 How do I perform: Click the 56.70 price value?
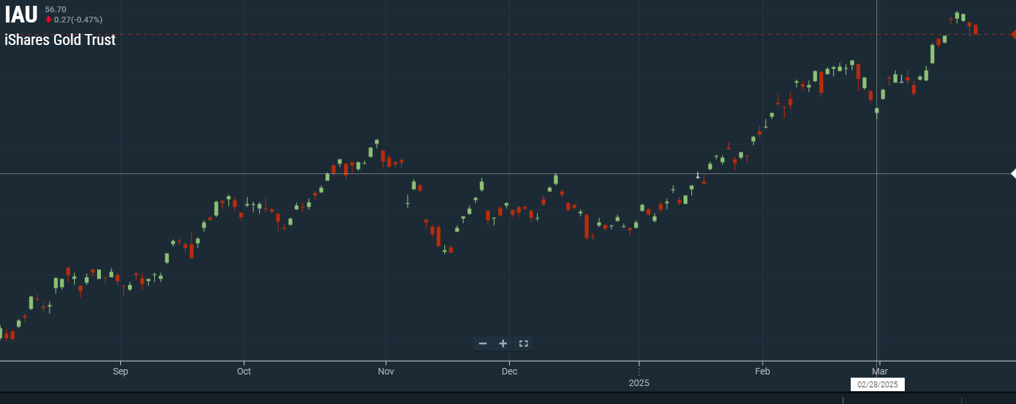tap(55, 10)
